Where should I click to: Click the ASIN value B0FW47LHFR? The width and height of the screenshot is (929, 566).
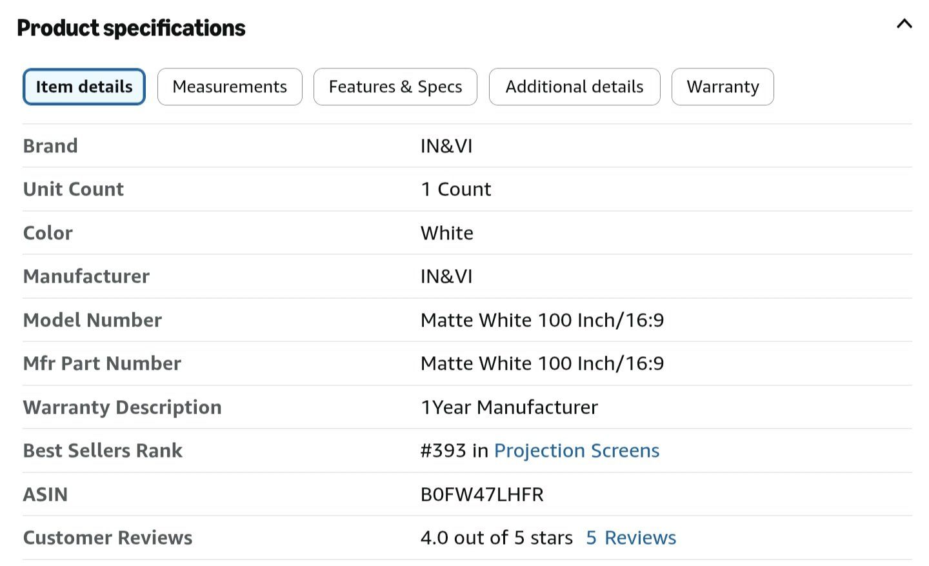tap(482, 494)
